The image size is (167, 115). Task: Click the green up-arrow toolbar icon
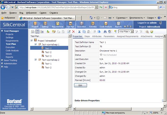[x=48, y=32]
